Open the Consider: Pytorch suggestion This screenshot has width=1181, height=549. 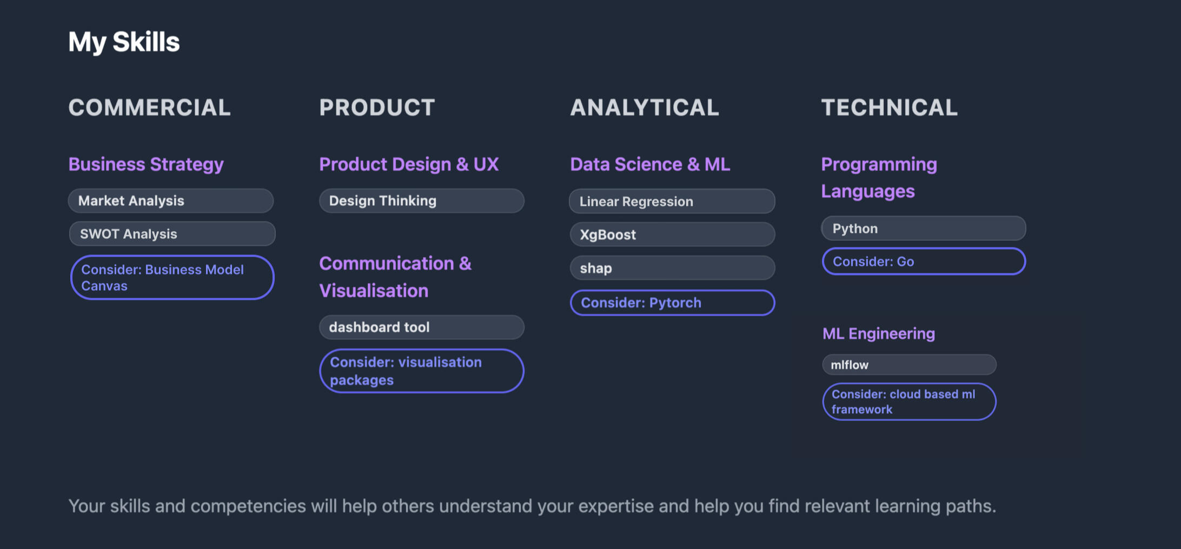(673, 303)
